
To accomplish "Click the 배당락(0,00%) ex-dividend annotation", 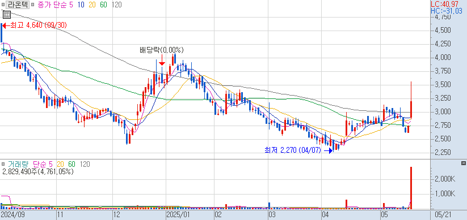I will (162, 50).
